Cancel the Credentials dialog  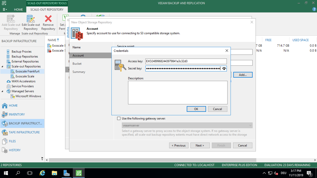(x=217, y=109)
